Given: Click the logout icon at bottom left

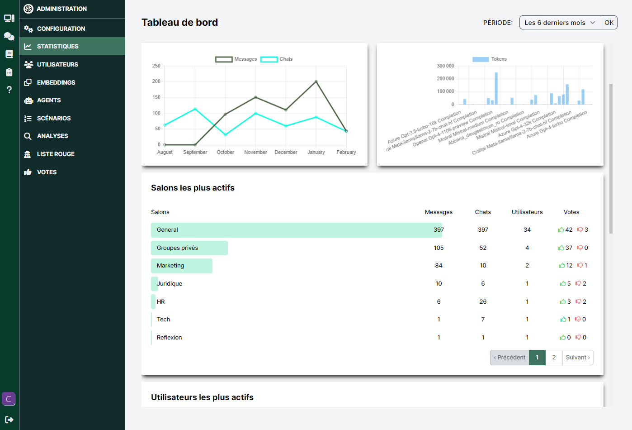Looking at the screenshot, I should 9,419.
